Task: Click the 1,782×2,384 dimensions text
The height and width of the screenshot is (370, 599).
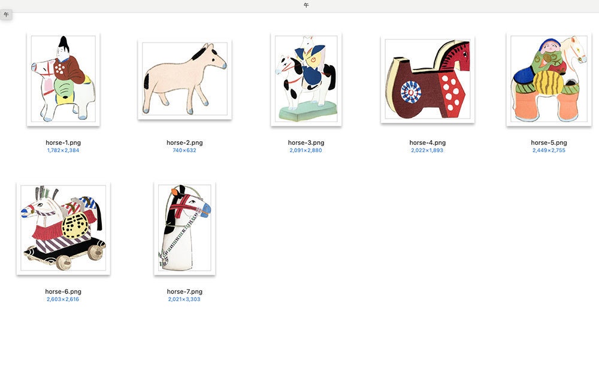Action: click(x=63, y=150)
